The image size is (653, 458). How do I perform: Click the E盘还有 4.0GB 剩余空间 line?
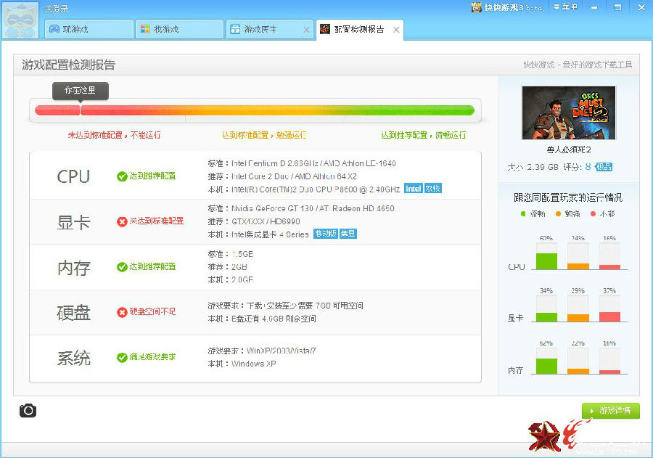(x=262, y=319)
